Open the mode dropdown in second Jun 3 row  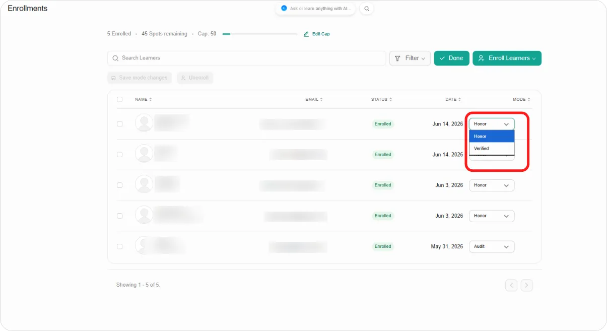492,216
